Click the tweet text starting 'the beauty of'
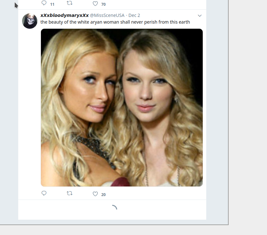Viewport: 267px width, 235px height. click(115, 22)
